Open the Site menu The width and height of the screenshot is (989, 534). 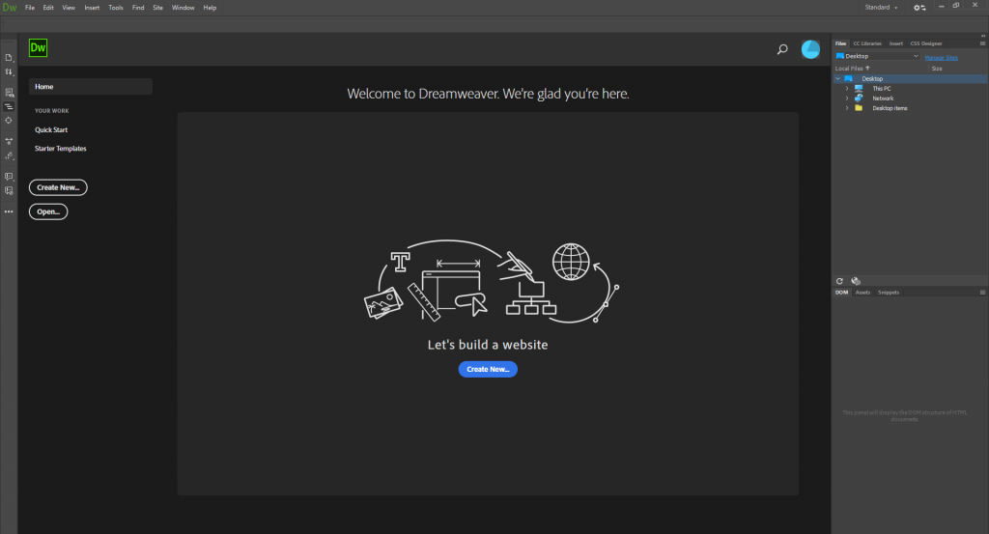pos(157,8)
